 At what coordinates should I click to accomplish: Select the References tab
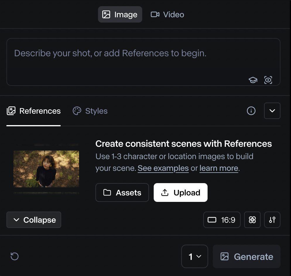(x=34, y=111)
